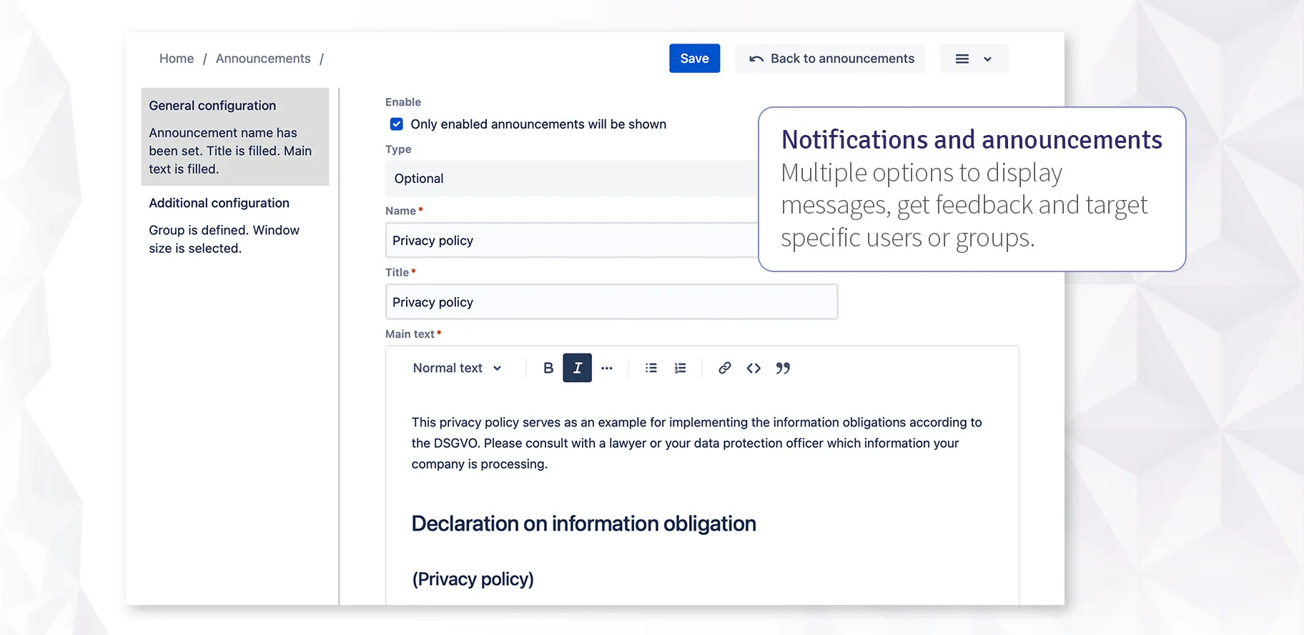Toggle bold formatting in the editor
This screenshot has height=635, width=1304.
pos(548,368)
